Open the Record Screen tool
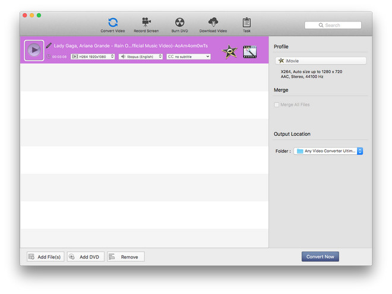Screen dimensions: 392x294 click(x=146, y=25)
